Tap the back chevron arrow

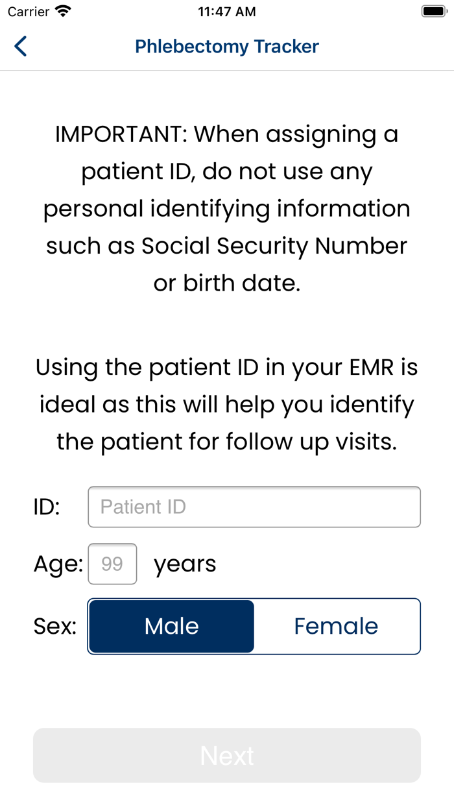[21, 47]
